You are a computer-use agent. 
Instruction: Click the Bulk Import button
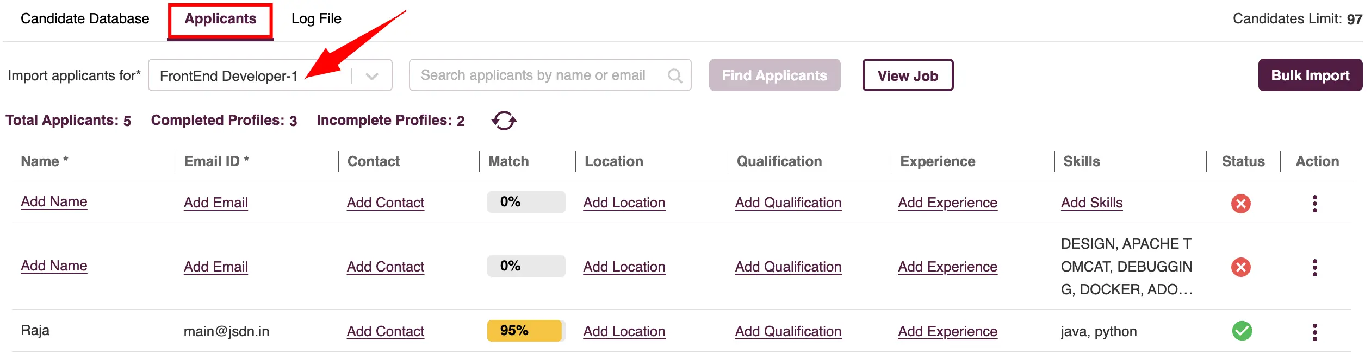(x=1310, y=75)
